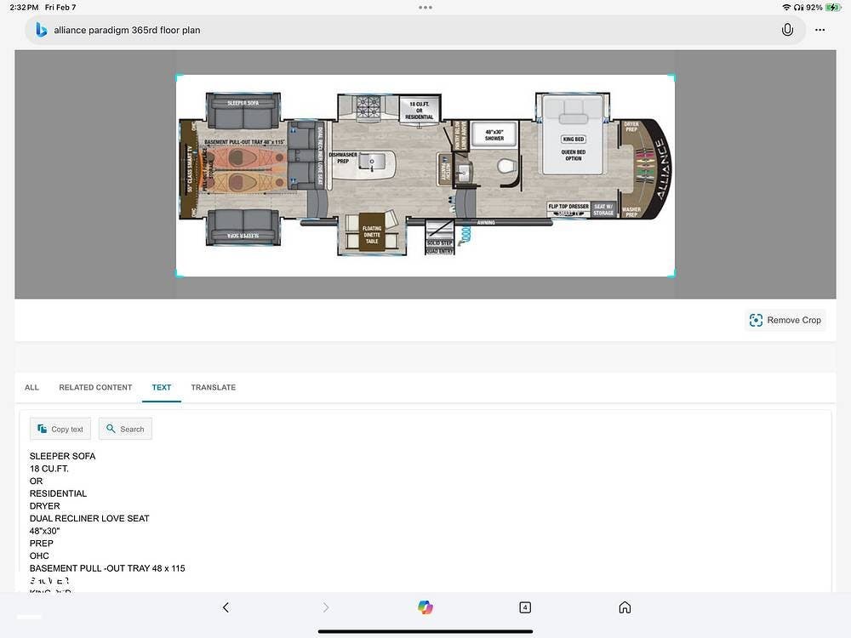The height and width of the screenshot is (638, 851).
Task: Go back with the left arrow
Action: click(x=226, y=607)
